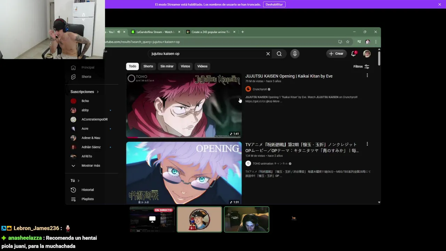Select the Videos filter chip

(x=202, y=66)
